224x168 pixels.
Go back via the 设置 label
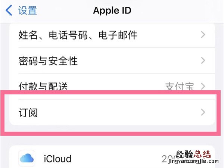coord(28,10)
